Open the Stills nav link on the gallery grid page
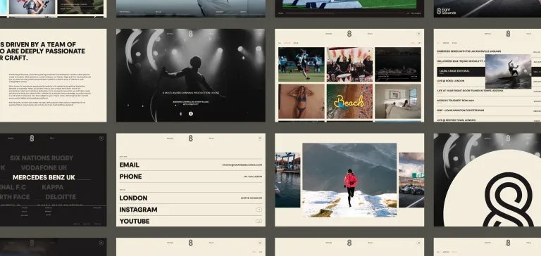The image size is (541, 256). point(371,34)
